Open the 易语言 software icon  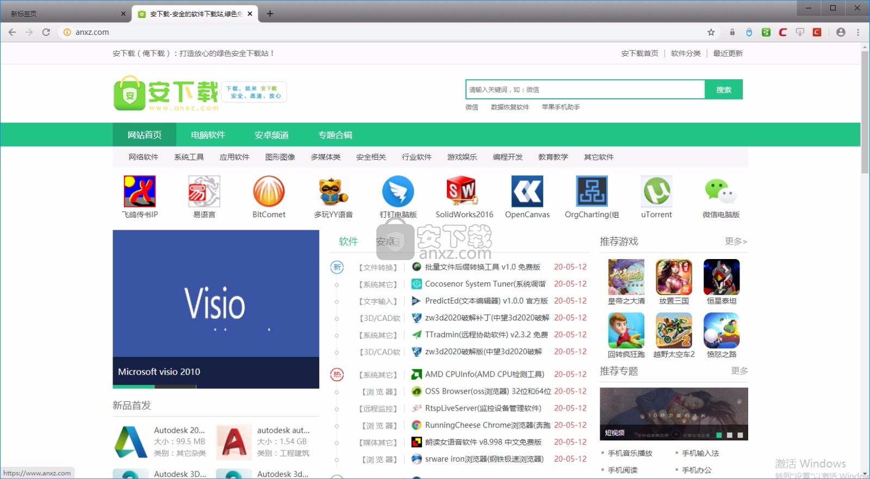pyautogui.click(x=204, y=191)
